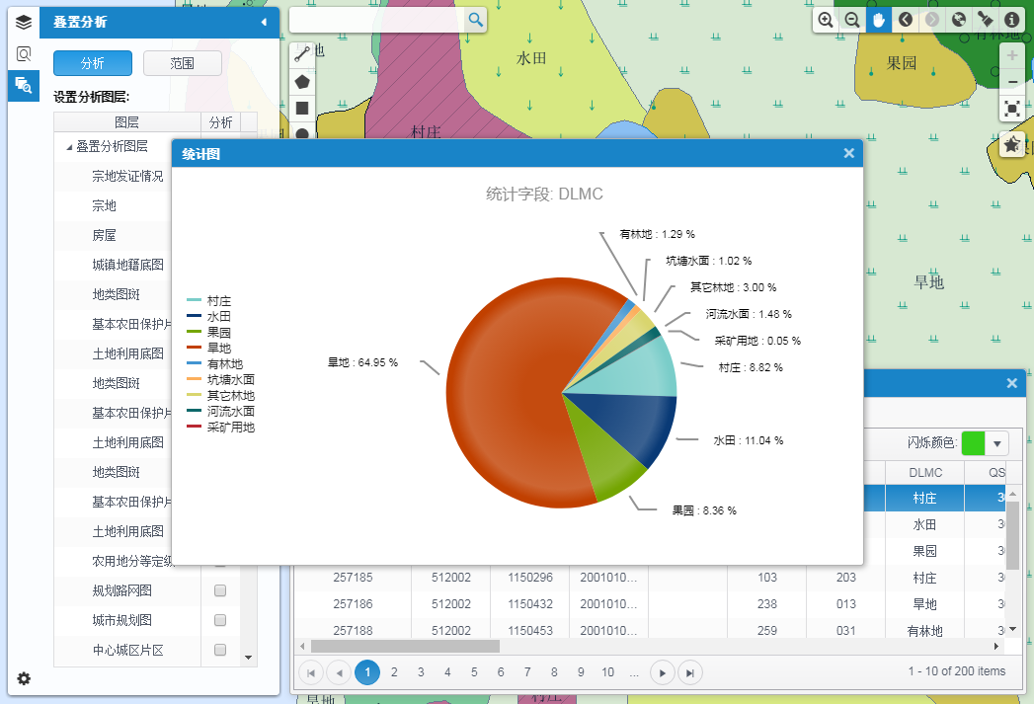Open page 2 of results

click(x=394, y=672)
